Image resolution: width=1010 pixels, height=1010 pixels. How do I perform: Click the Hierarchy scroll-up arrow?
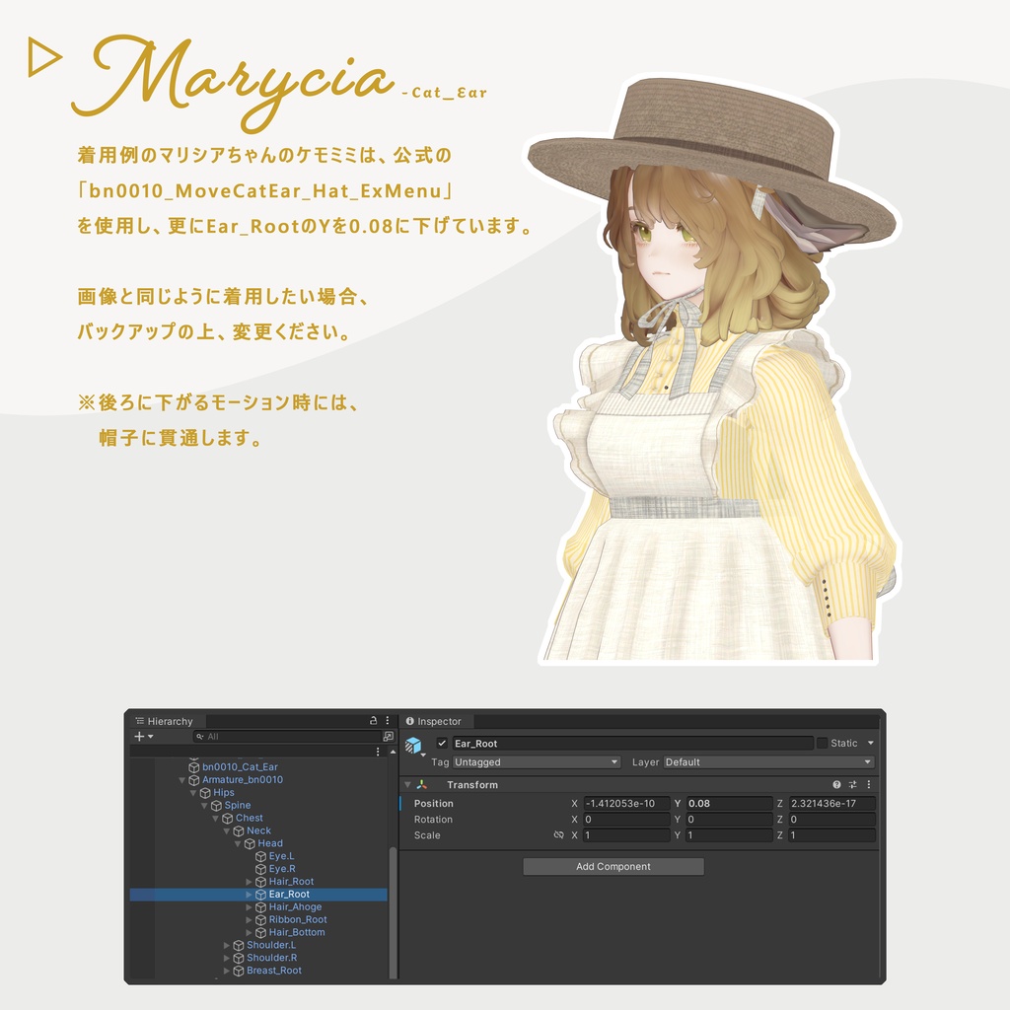(393, 752)
